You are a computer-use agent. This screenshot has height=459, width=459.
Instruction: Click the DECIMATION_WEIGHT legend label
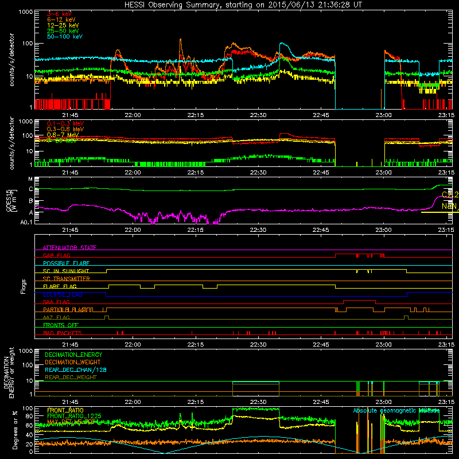pyautogui.click(x=73, y=363)
